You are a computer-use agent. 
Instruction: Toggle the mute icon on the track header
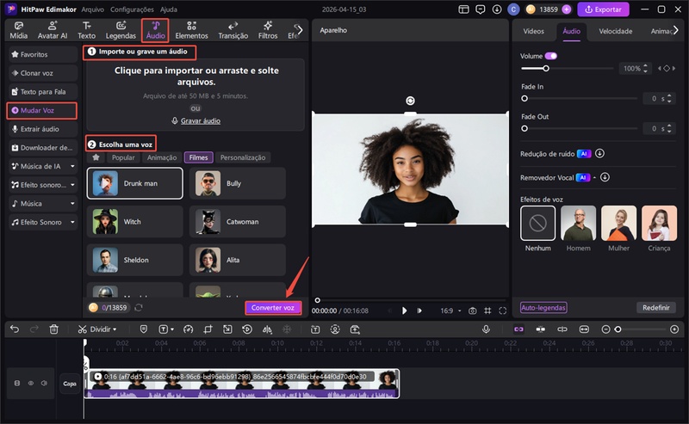pyautogui.click(x=43, y=383)
